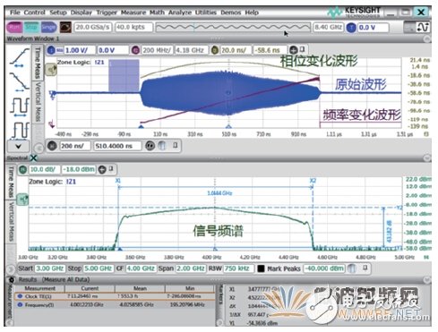438x332 pixels.
Task: Click the Span field 2.00 GHz
Action: tap(191, 268)
